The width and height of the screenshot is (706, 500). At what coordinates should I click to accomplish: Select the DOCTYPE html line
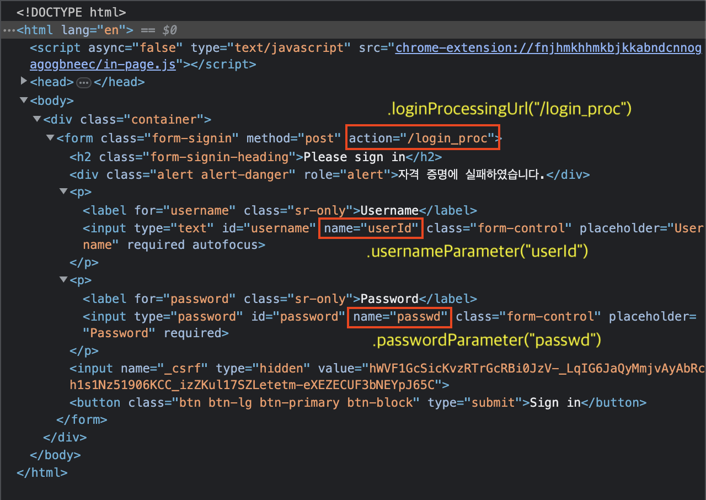[71, 11]
